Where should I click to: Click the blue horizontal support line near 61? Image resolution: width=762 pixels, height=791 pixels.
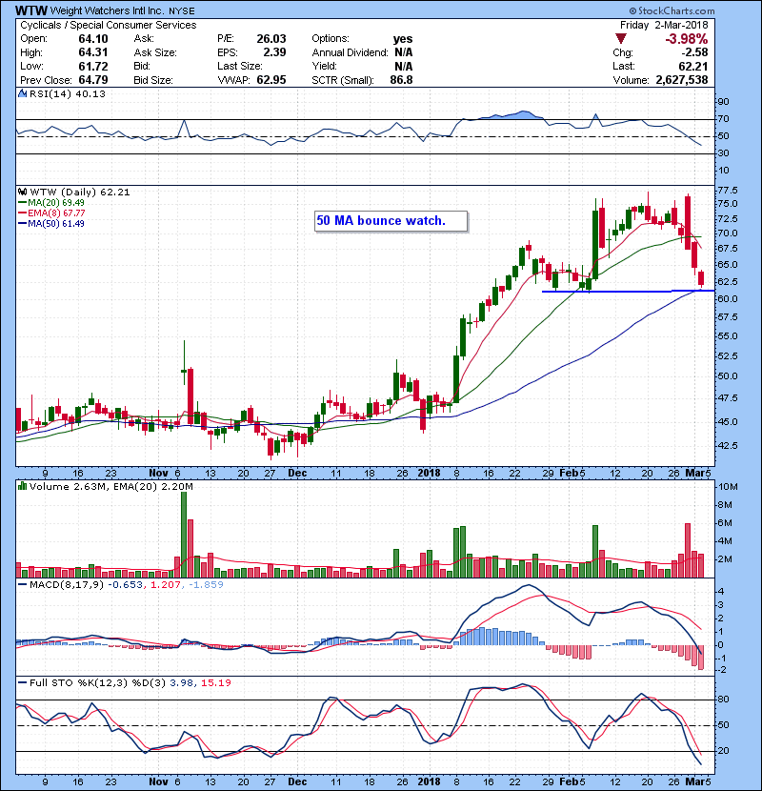(x=628, y=291)
